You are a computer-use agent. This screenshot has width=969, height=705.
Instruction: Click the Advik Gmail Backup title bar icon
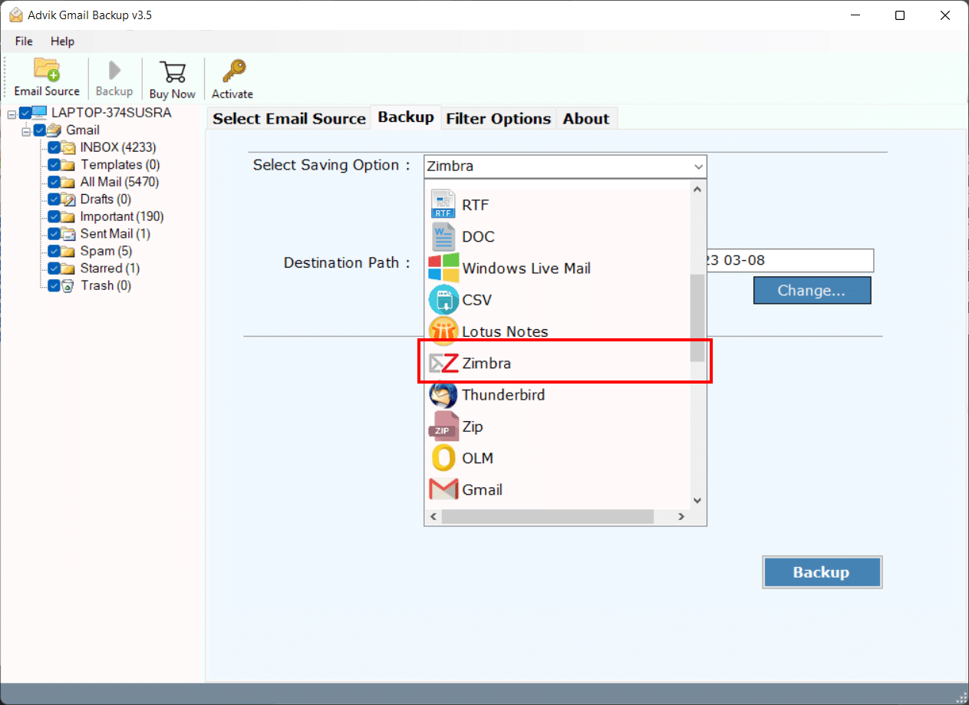pos(16,15)
